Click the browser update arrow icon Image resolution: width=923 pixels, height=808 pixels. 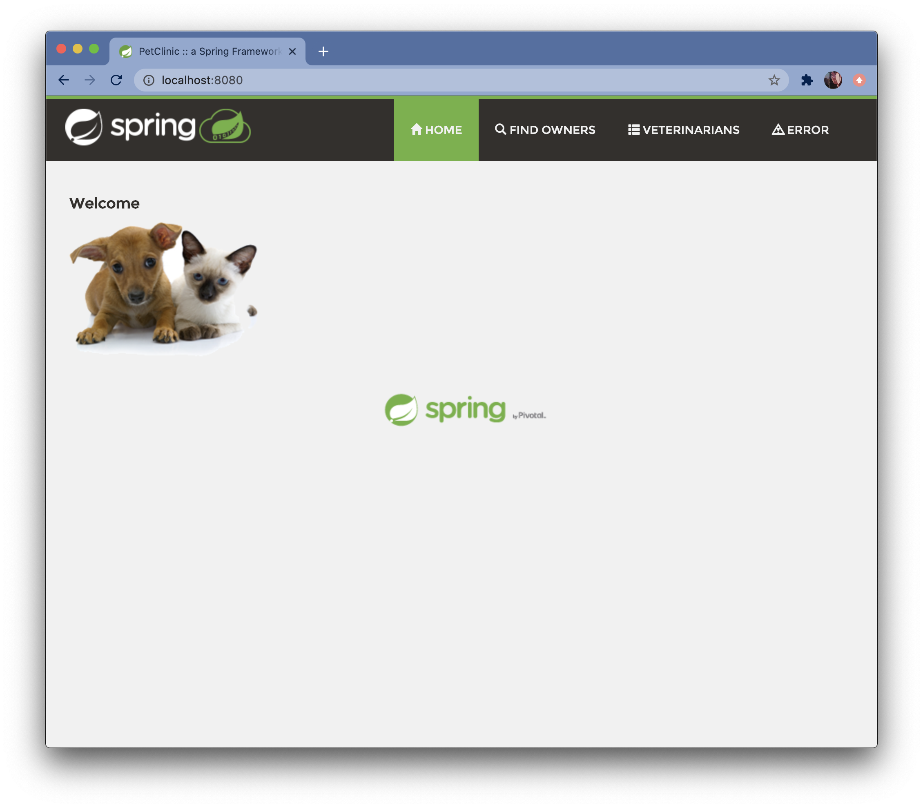859,80
